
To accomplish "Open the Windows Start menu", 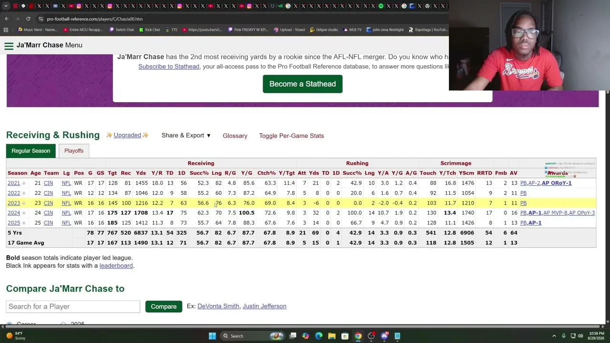I will point(212,336).
